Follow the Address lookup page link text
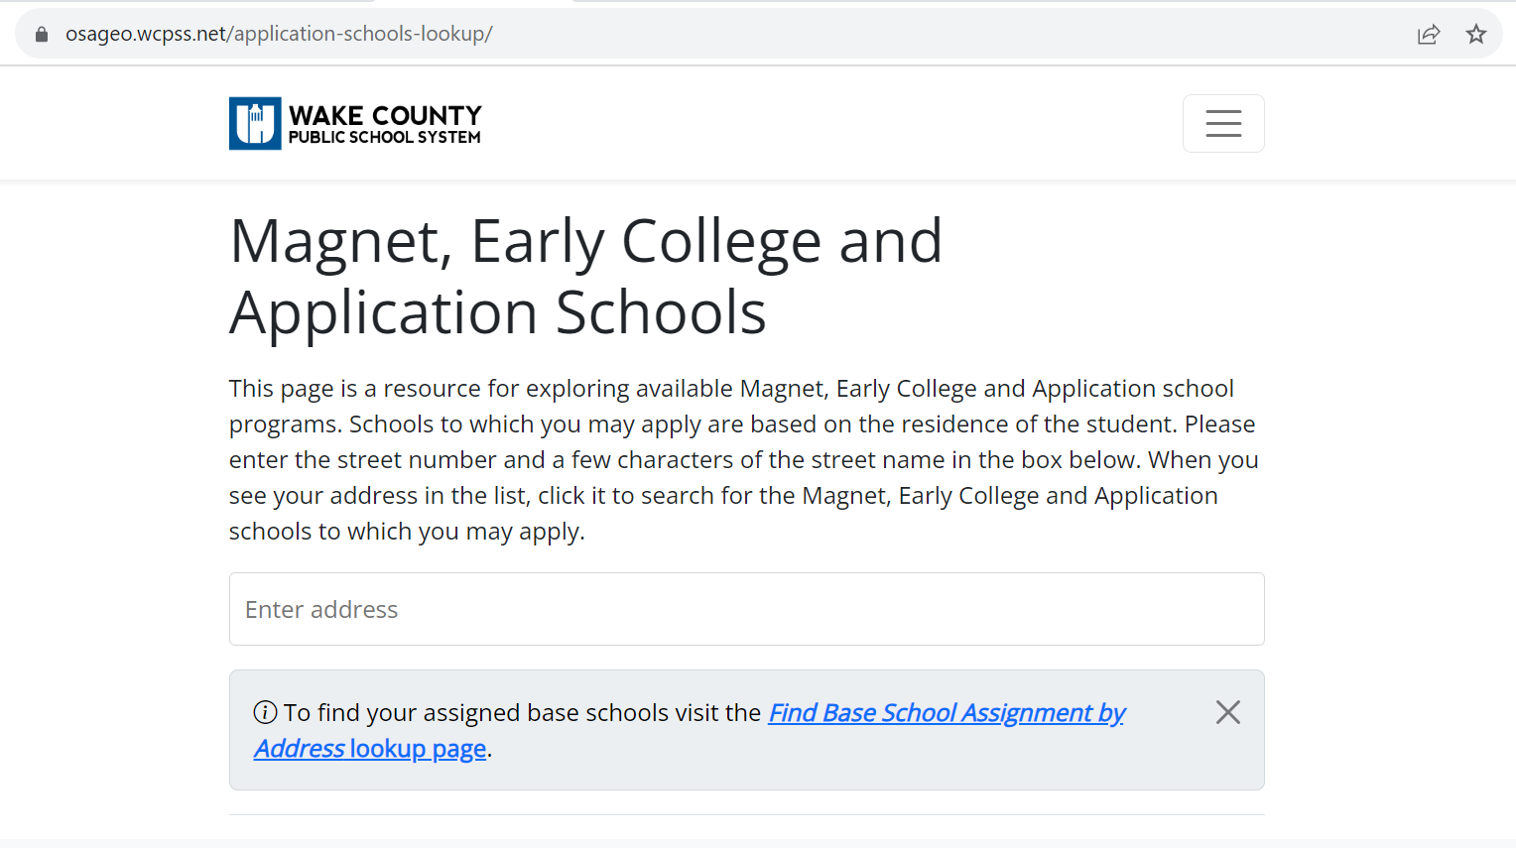This screenshot has width=1516, height=848. pos(370,748)
